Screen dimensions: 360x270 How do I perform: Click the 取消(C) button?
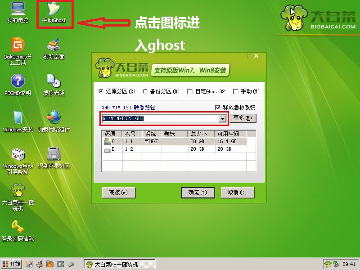coord(238,193)
